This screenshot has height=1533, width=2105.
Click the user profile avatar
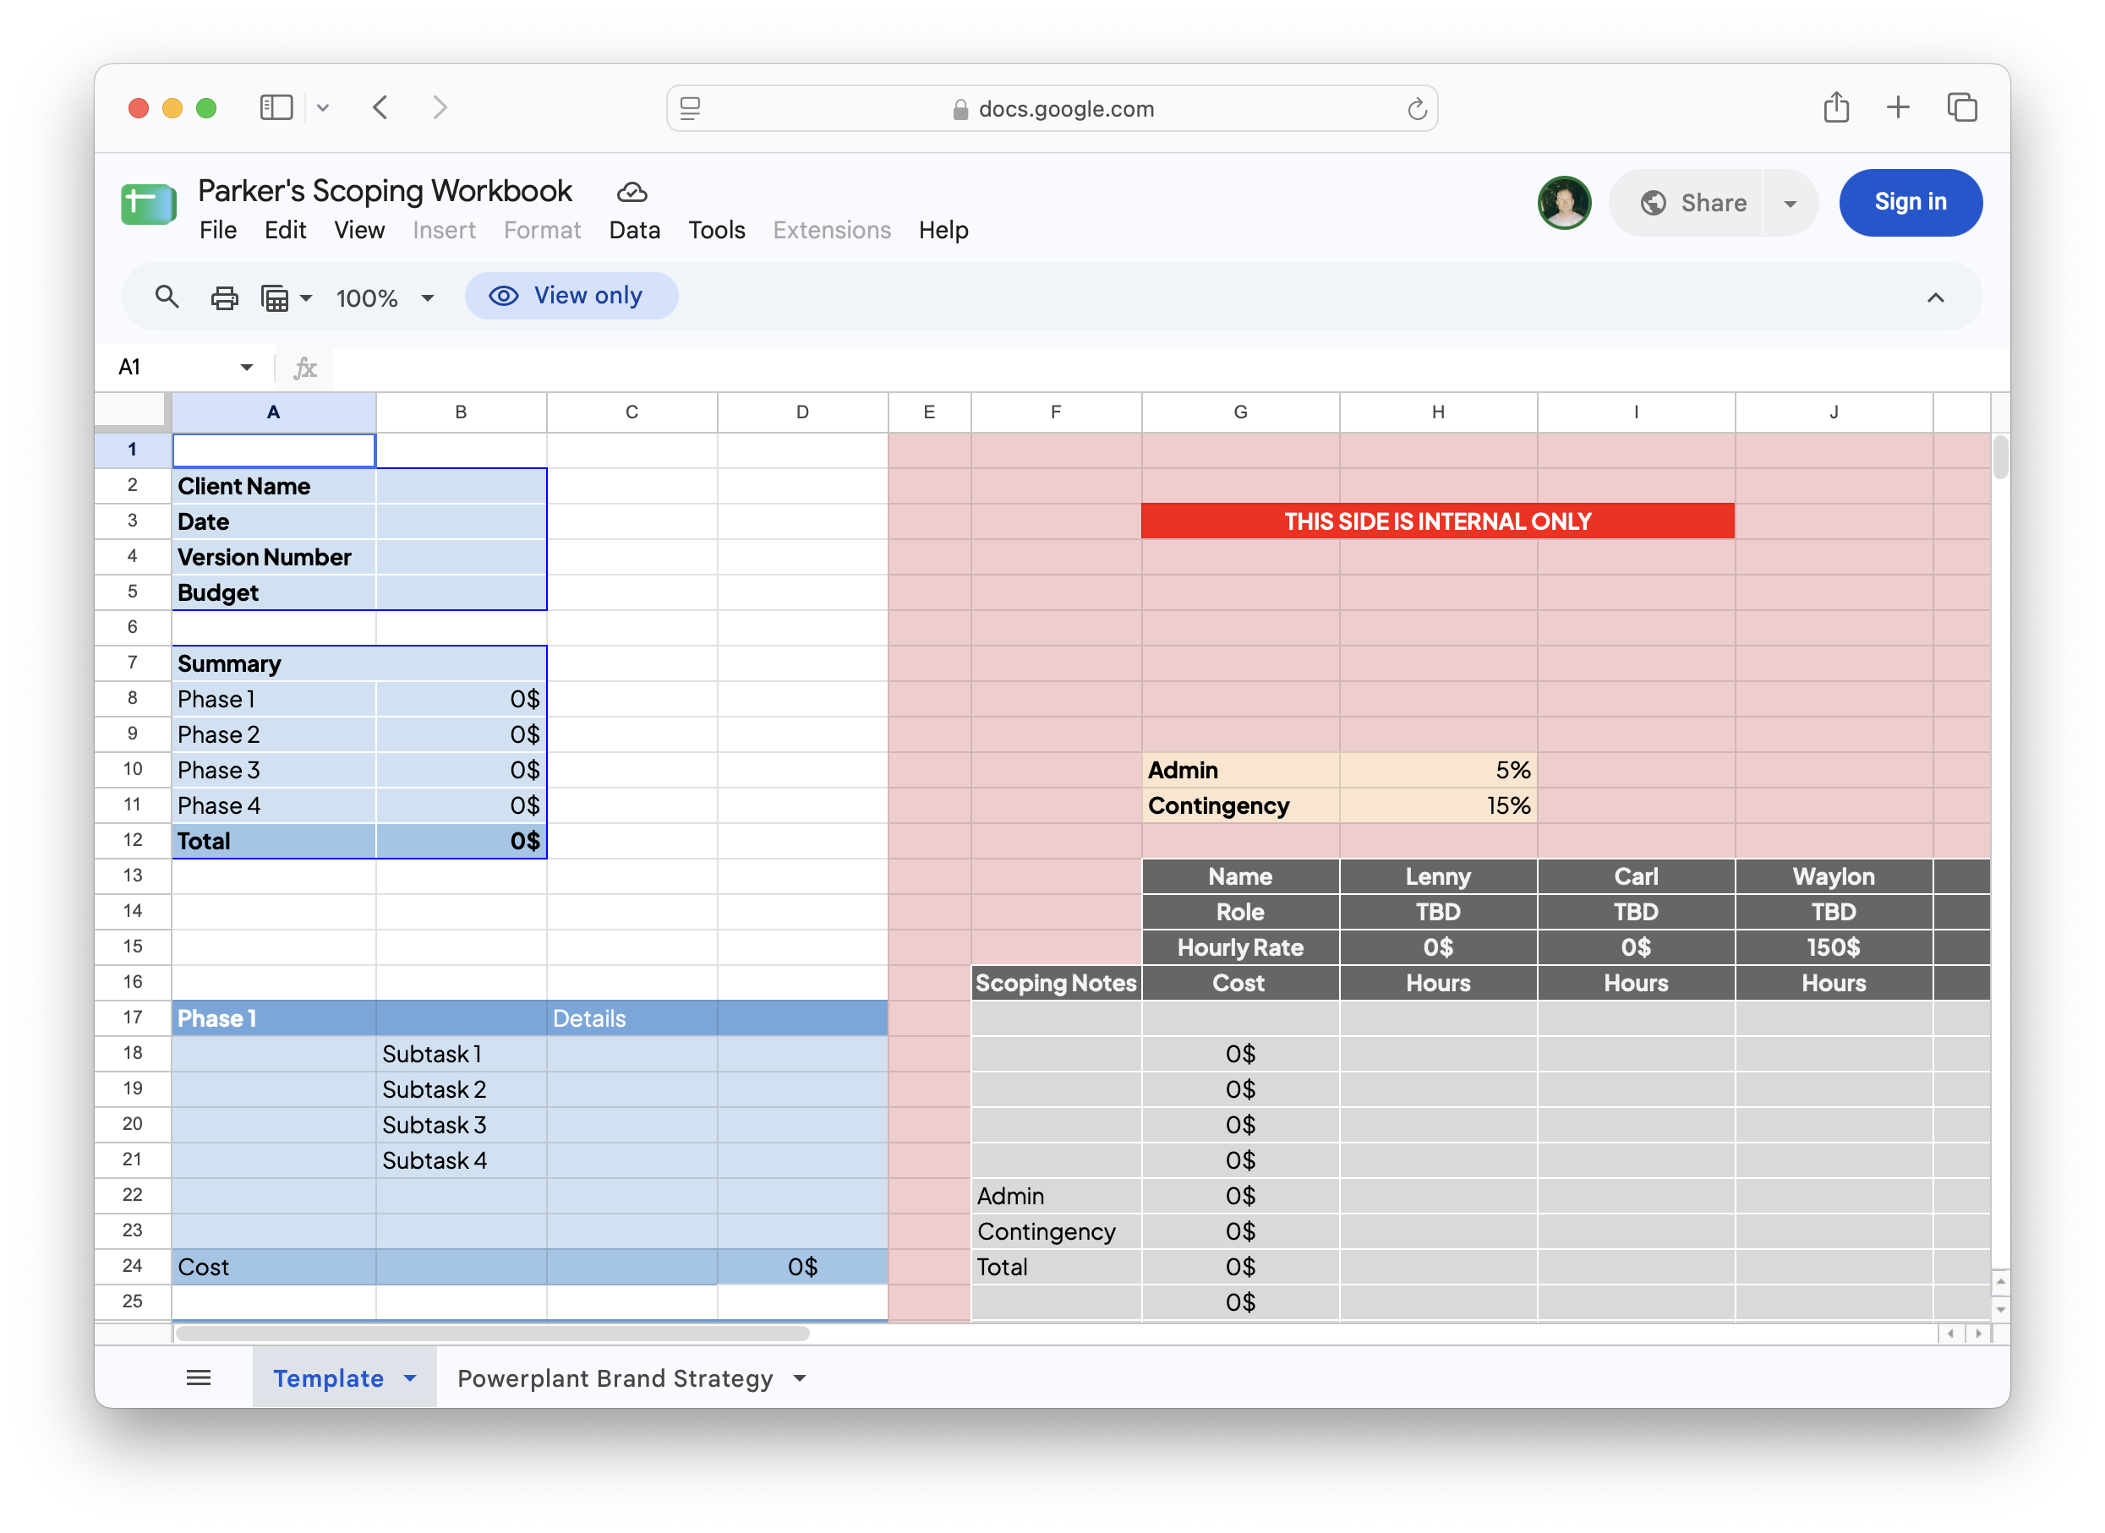coord(1564,202)
